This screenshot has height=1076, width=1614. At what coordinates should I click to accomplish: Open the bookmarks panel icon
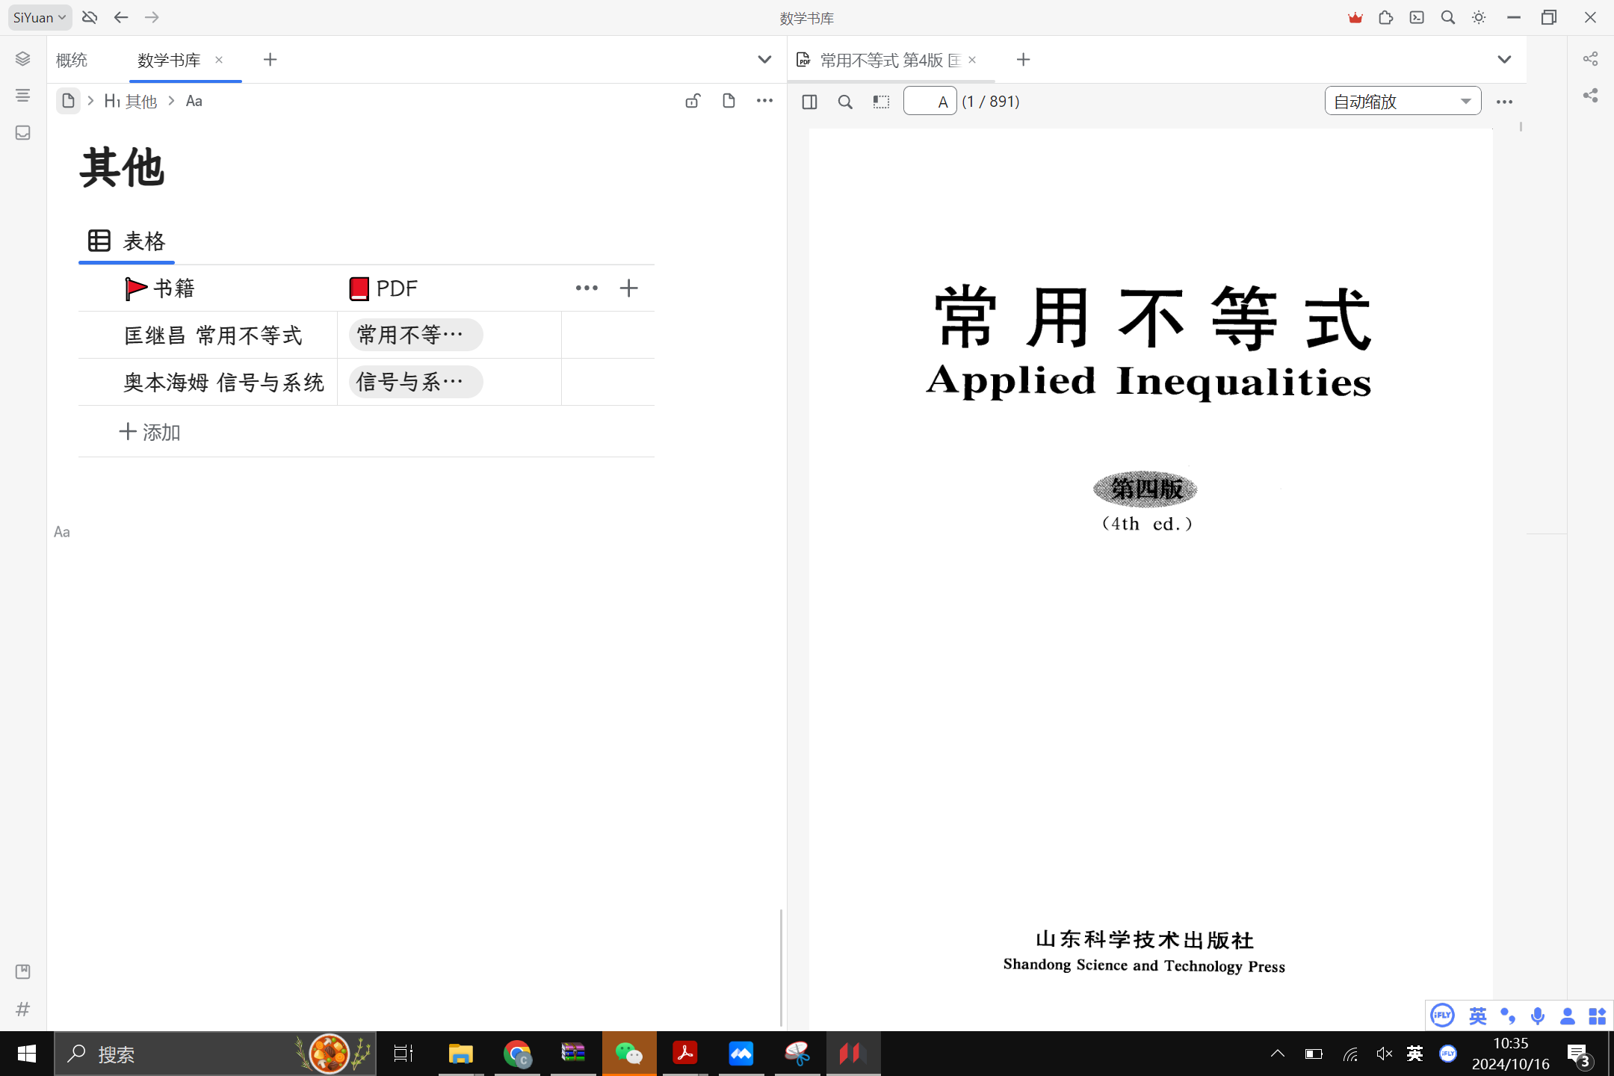click(x=23, y=971)
